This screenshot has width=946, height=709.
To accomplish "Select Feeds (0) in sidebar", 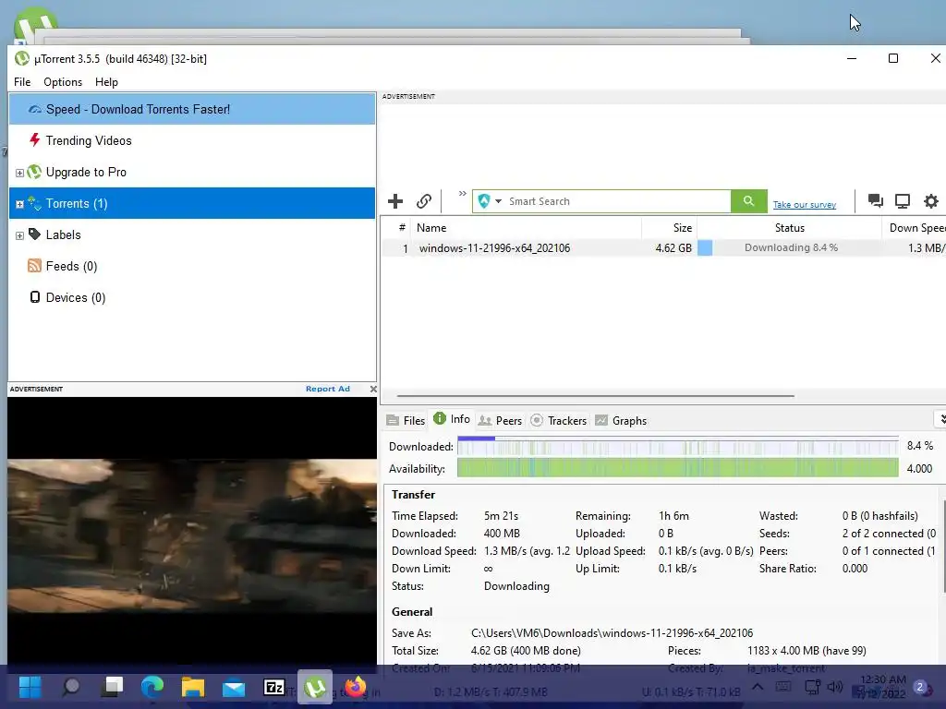I will (x=192, y=266).
